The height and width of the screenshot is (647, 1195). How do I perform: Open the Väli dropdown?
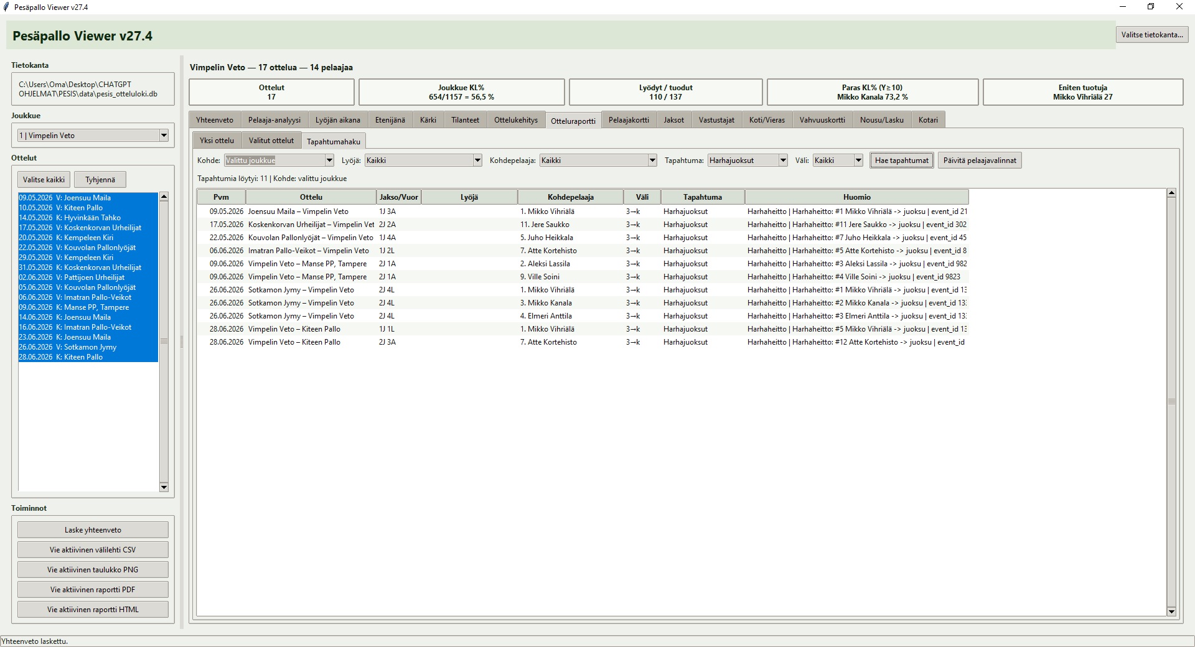tap(838, 161)
